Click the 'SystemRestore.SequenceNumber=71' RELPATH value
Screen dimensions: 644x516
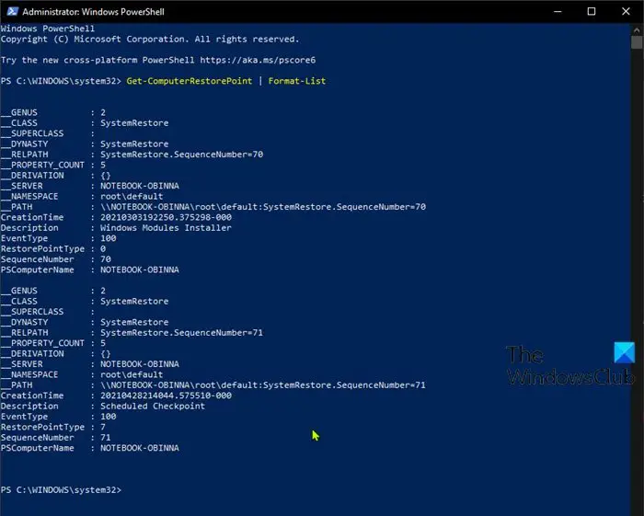tap(181, 333)
